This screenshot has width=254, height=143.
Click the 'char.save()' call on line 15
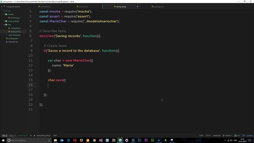(x=57, y=80)
